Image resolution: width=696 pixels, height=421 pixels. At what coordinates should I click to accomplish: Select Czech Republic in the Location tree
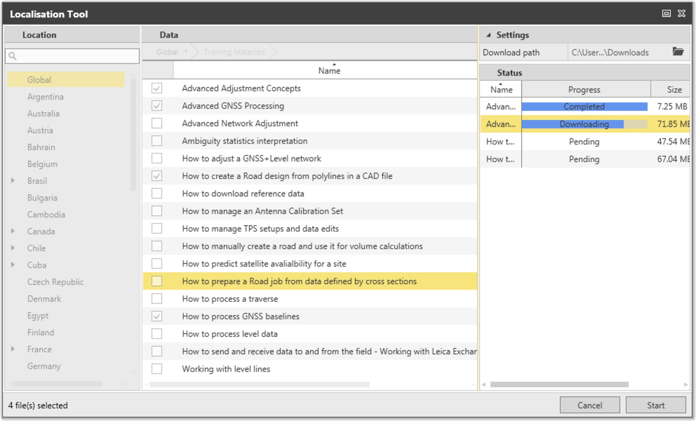tap(55, 282)
